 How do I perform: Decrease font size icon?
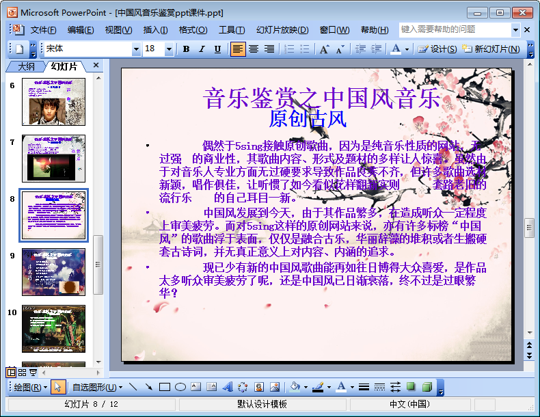(340, 49)
